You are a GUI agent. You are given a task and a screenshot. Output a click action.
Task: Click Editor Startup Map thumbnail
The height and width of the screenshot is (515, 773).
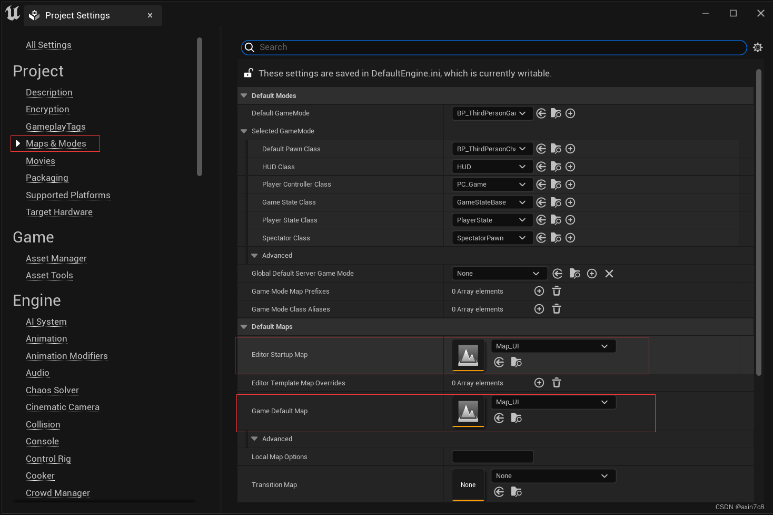coord(468,355)
